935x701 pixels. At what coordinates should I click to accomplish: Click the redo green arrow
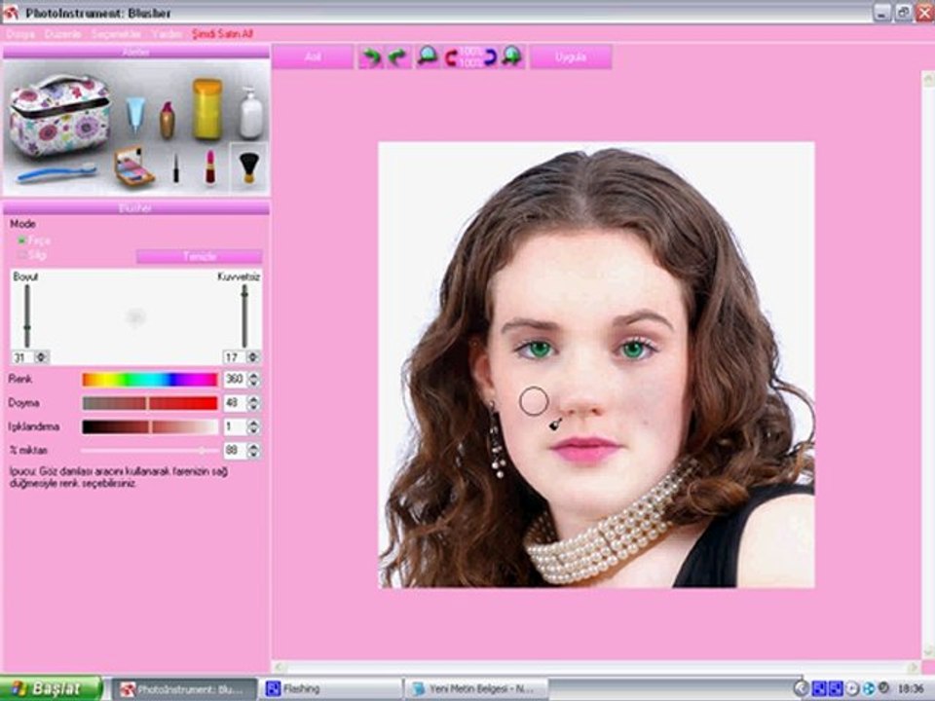click(x=397, y=57)
